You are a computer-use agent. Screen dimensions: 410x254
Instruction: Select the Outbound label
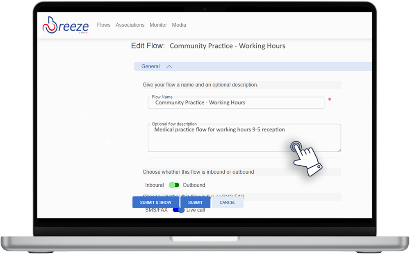click(x=194, y=185)
